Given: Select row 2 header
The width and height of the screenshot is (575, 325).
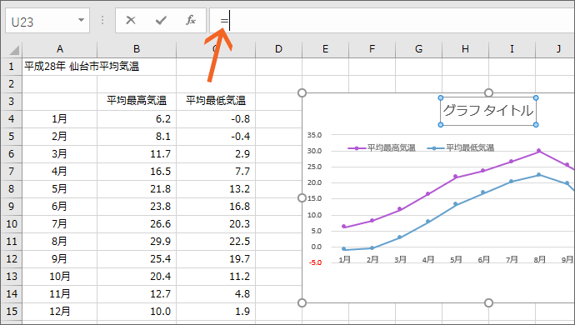Looking at the screenshot, I should click(11, 84).
